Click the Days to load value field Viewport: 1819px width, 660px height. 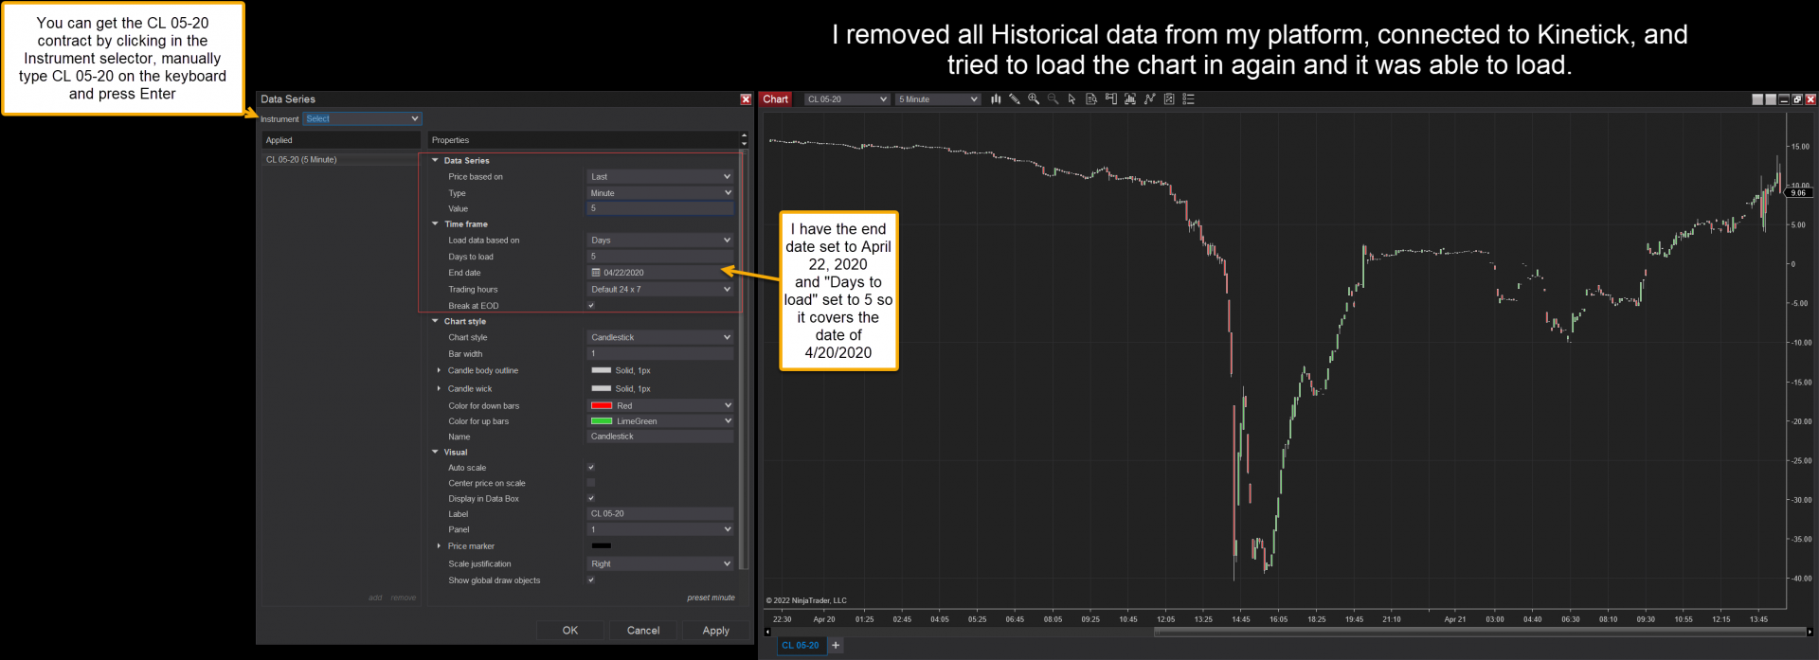coord(660,256)
